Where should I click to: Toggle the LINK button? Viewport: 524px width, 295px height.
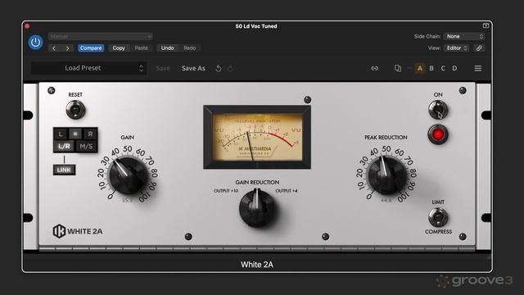pyautogui.click(x=64, y=170)
